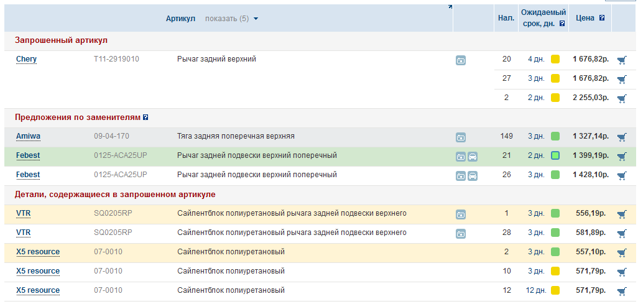638x304 pixels.
Task: Click the Артикул column header
Action: click(x=181, y=18)
